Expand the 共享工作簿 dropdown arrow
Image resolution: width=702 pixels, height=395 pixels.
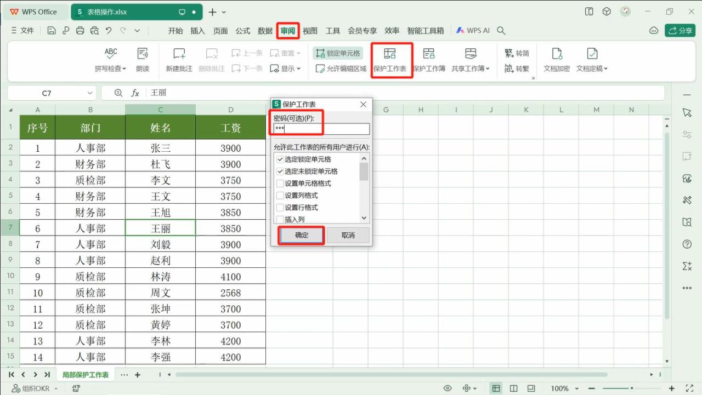coord(488,69)
